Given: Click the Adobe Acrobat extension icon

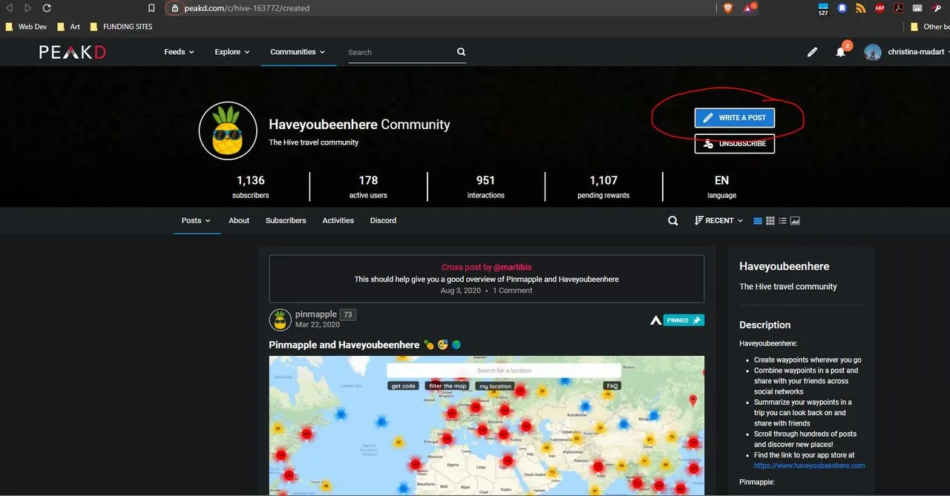Looking at the screenshot, I should [898, 8].
